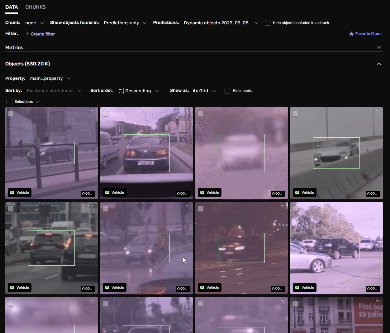Image resolution: width=390 pixels, height=333 pixels.
Task: Click the P badge on railing car's Vehicle label
Action: tap(12, 193)
